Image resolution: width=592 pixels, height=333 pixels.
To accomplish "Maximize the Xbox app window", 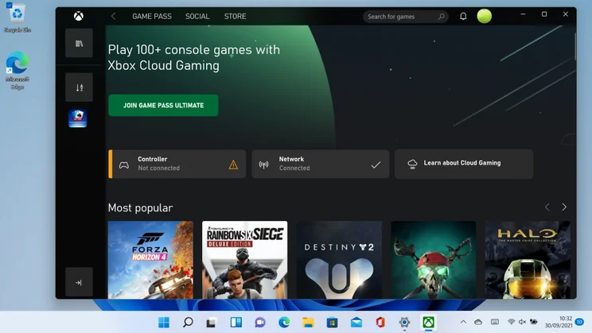I will click(544, 14).
